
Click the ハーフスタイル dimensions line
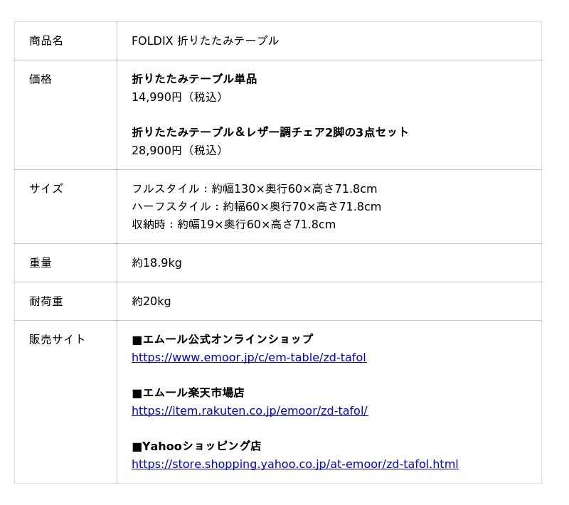pos(256,206)
